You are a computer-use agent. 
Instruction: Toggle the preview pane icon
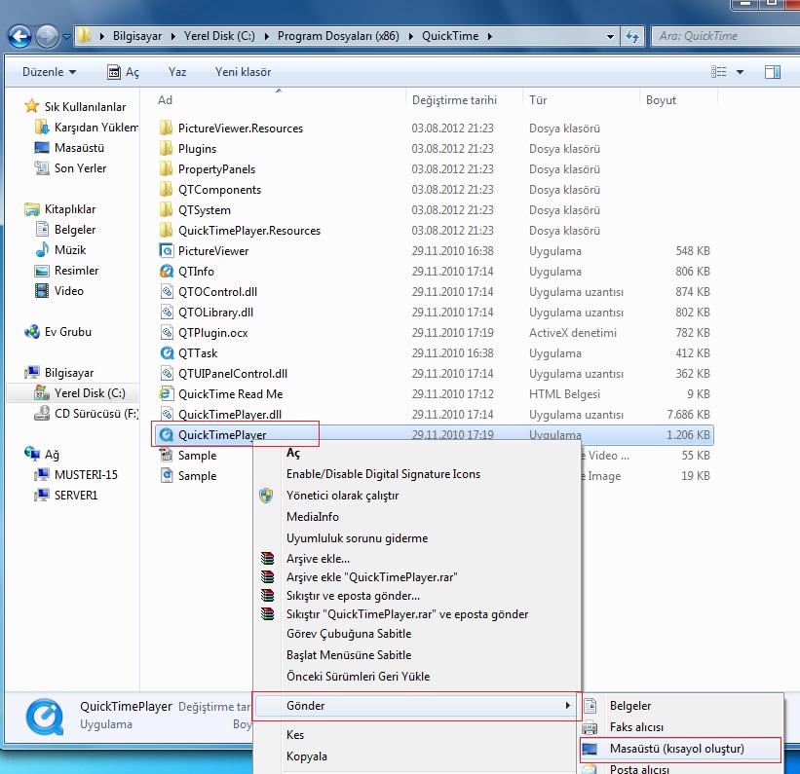(x=773, y=72)
